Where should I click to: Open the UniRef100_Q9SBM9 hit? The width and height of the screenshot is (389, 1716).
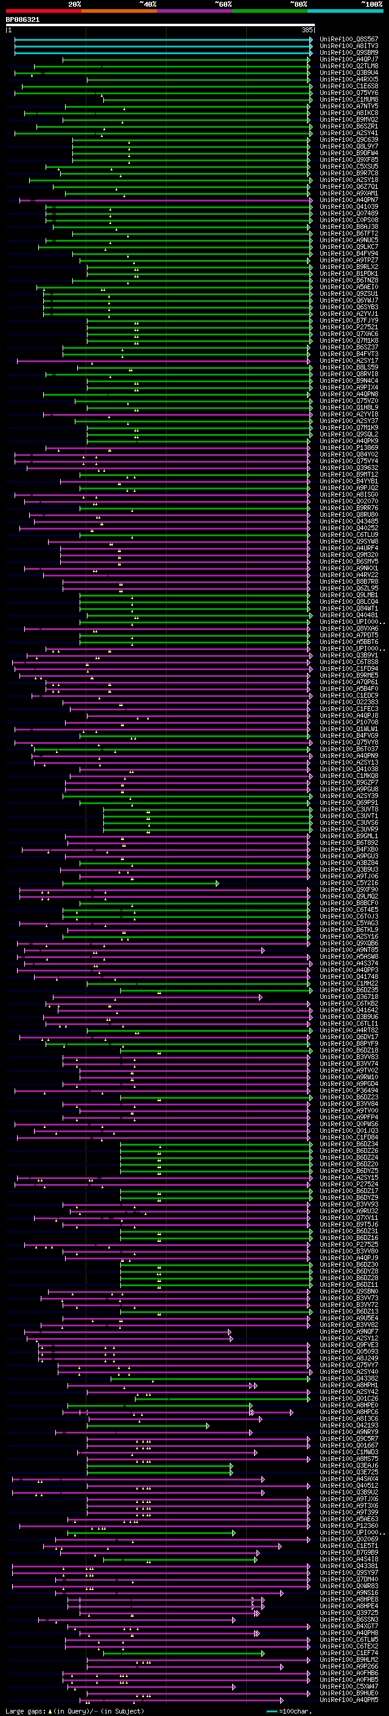[x=349, y=52]
